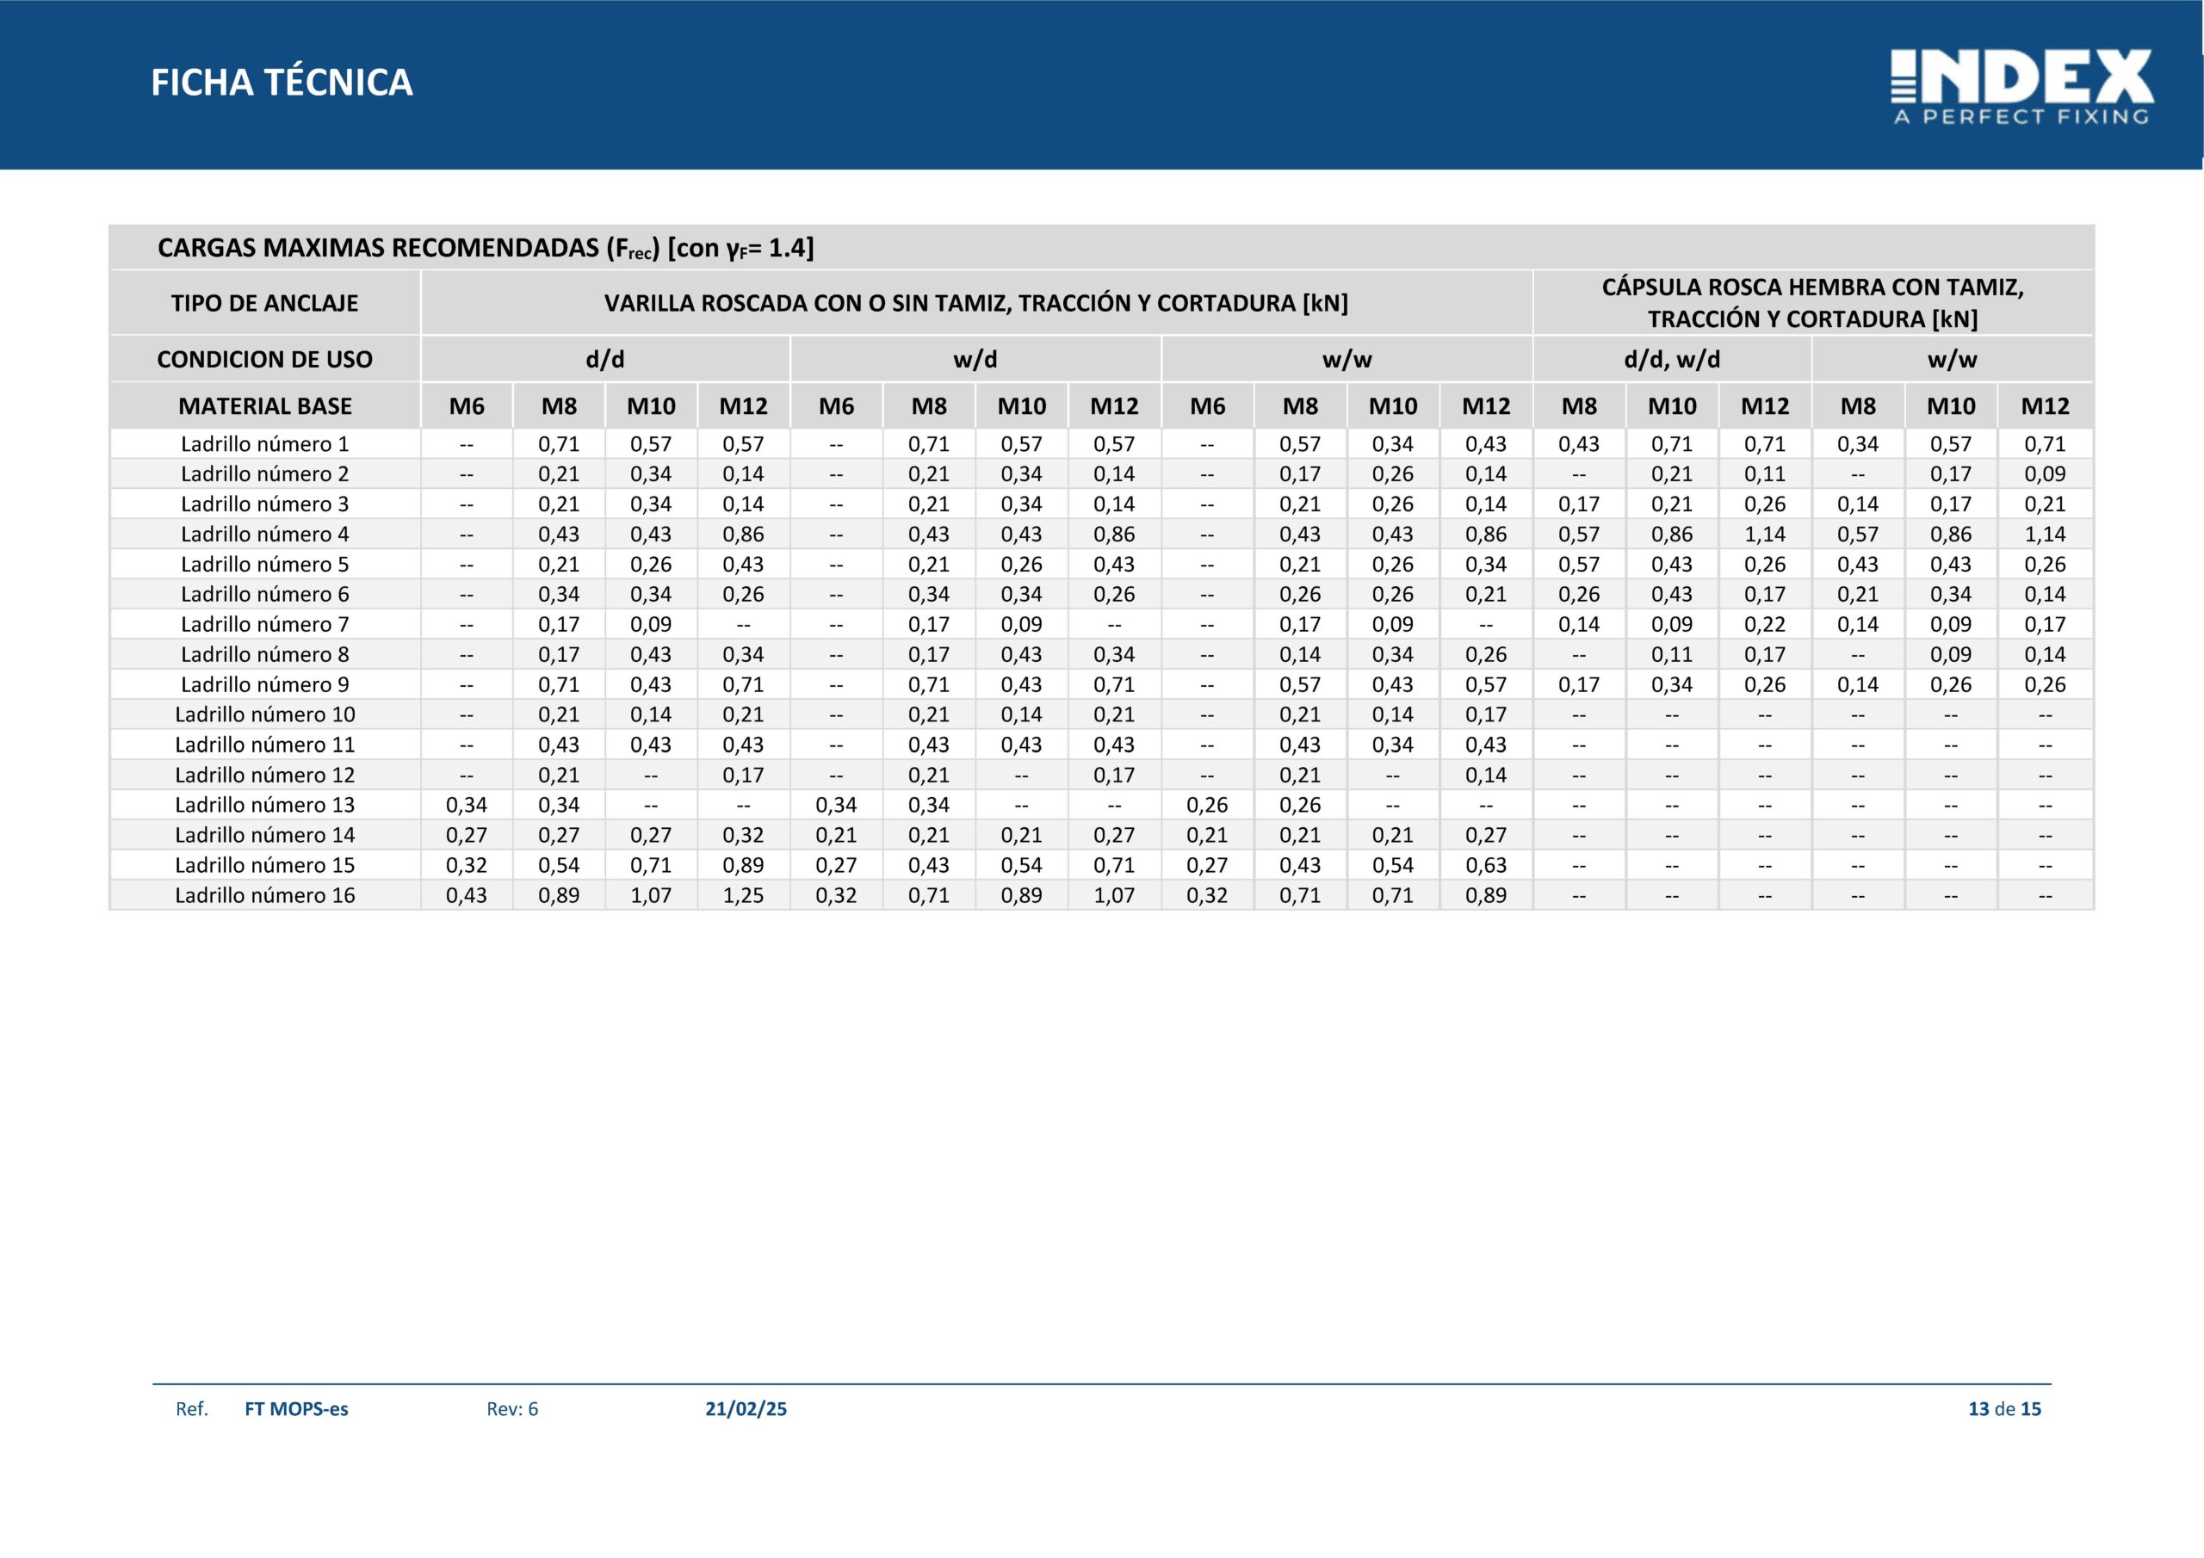
Task: Click the FT MOPS-es reference in footer
Action: (x=297, y=1408)
